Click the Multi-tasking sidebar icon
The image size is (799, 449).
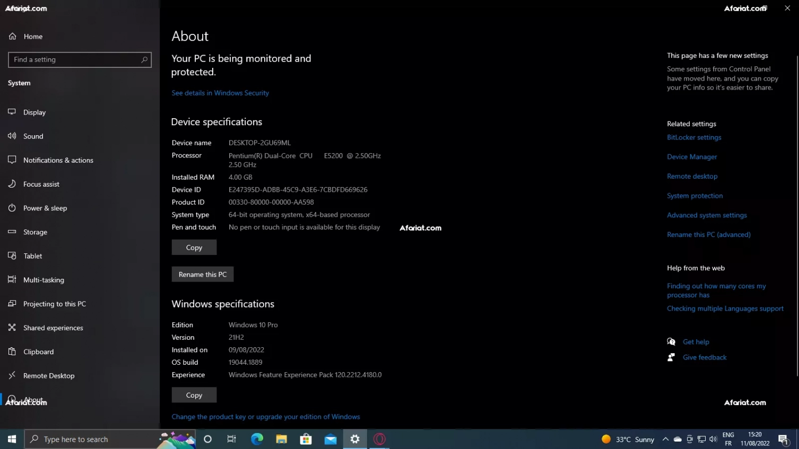point(12,279)
